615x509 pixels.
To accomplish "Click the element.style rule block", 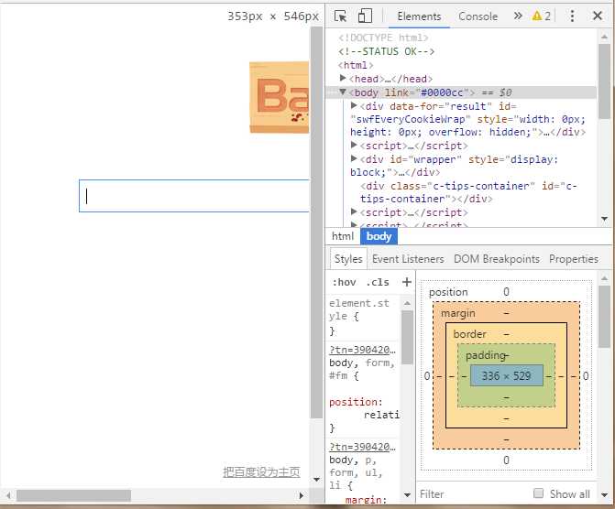I will click(x=363, y=317).
